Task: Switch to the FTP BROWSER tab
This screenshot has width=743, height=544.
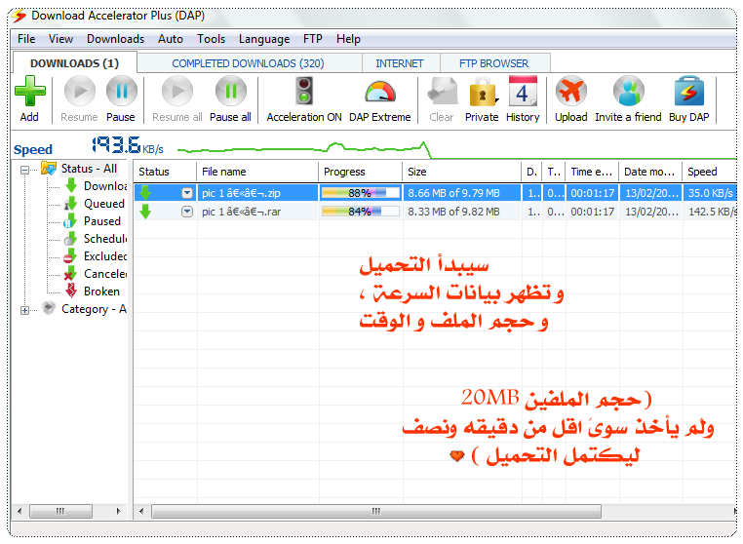Action: [493, 63]
